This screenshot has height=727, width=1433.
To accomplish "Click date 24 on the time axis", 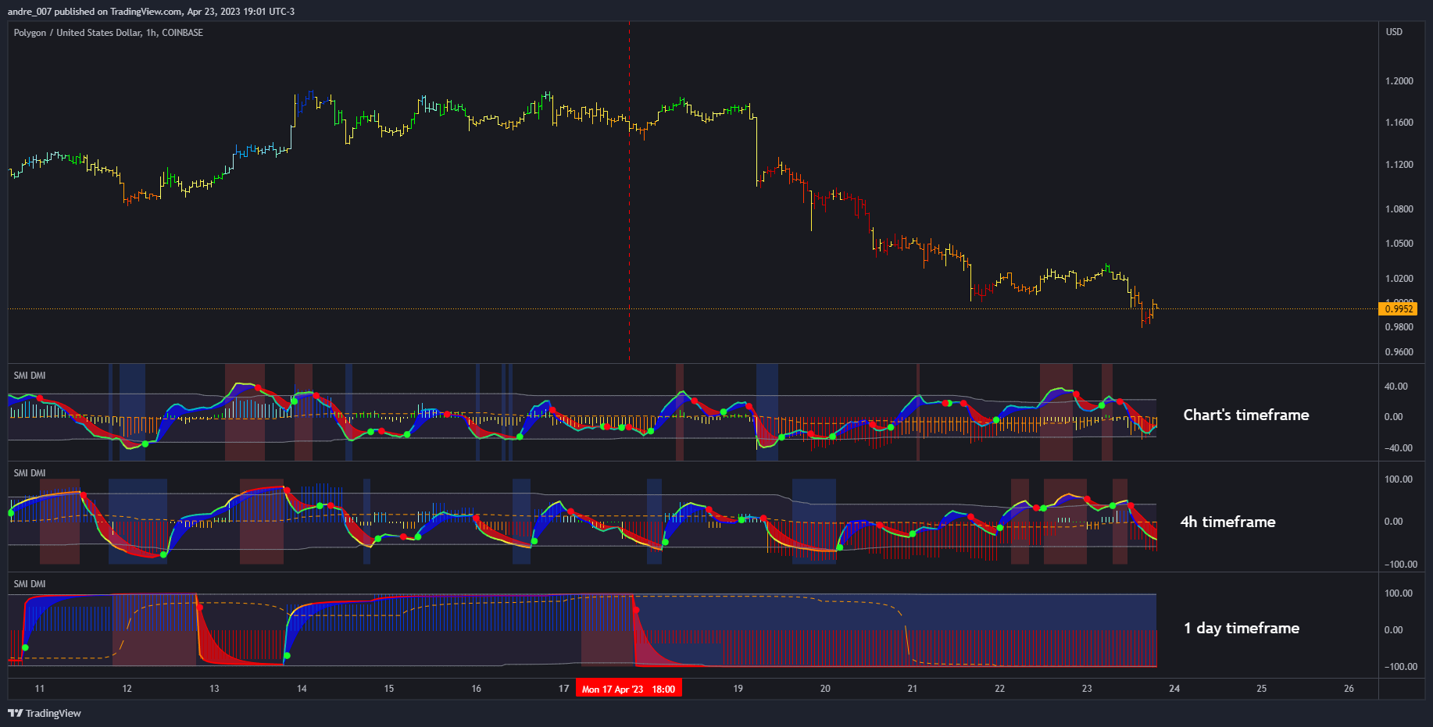I will coord(1174,689).
